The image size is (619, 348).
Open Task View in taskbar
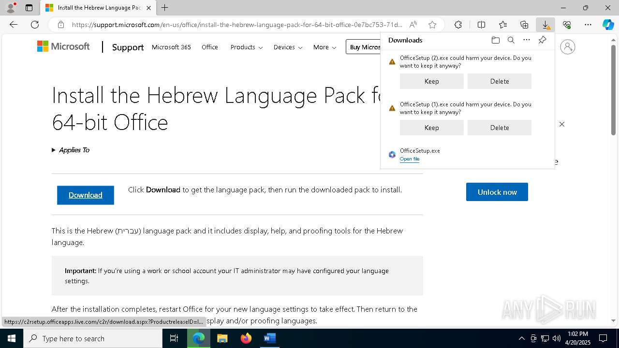tap(174, 338)
